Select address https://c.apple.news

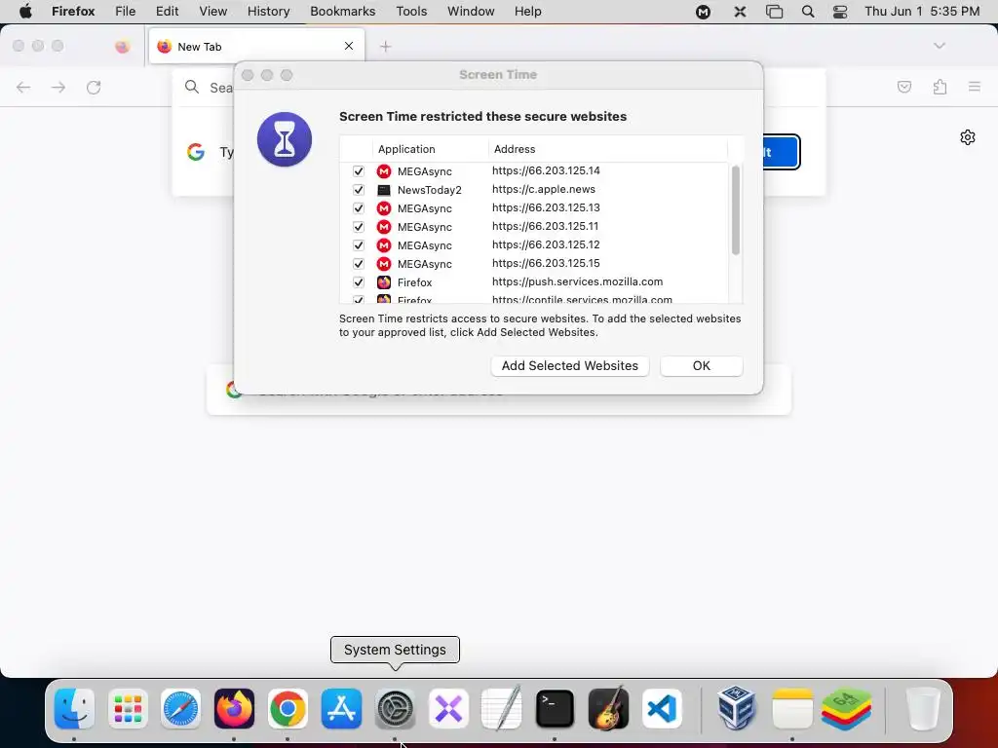pyautogui.click(x=544, y=189)
